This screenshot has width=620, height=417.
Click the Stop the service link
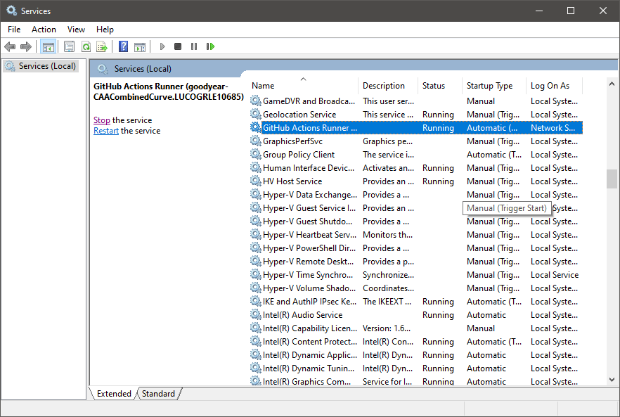[101, 120]
